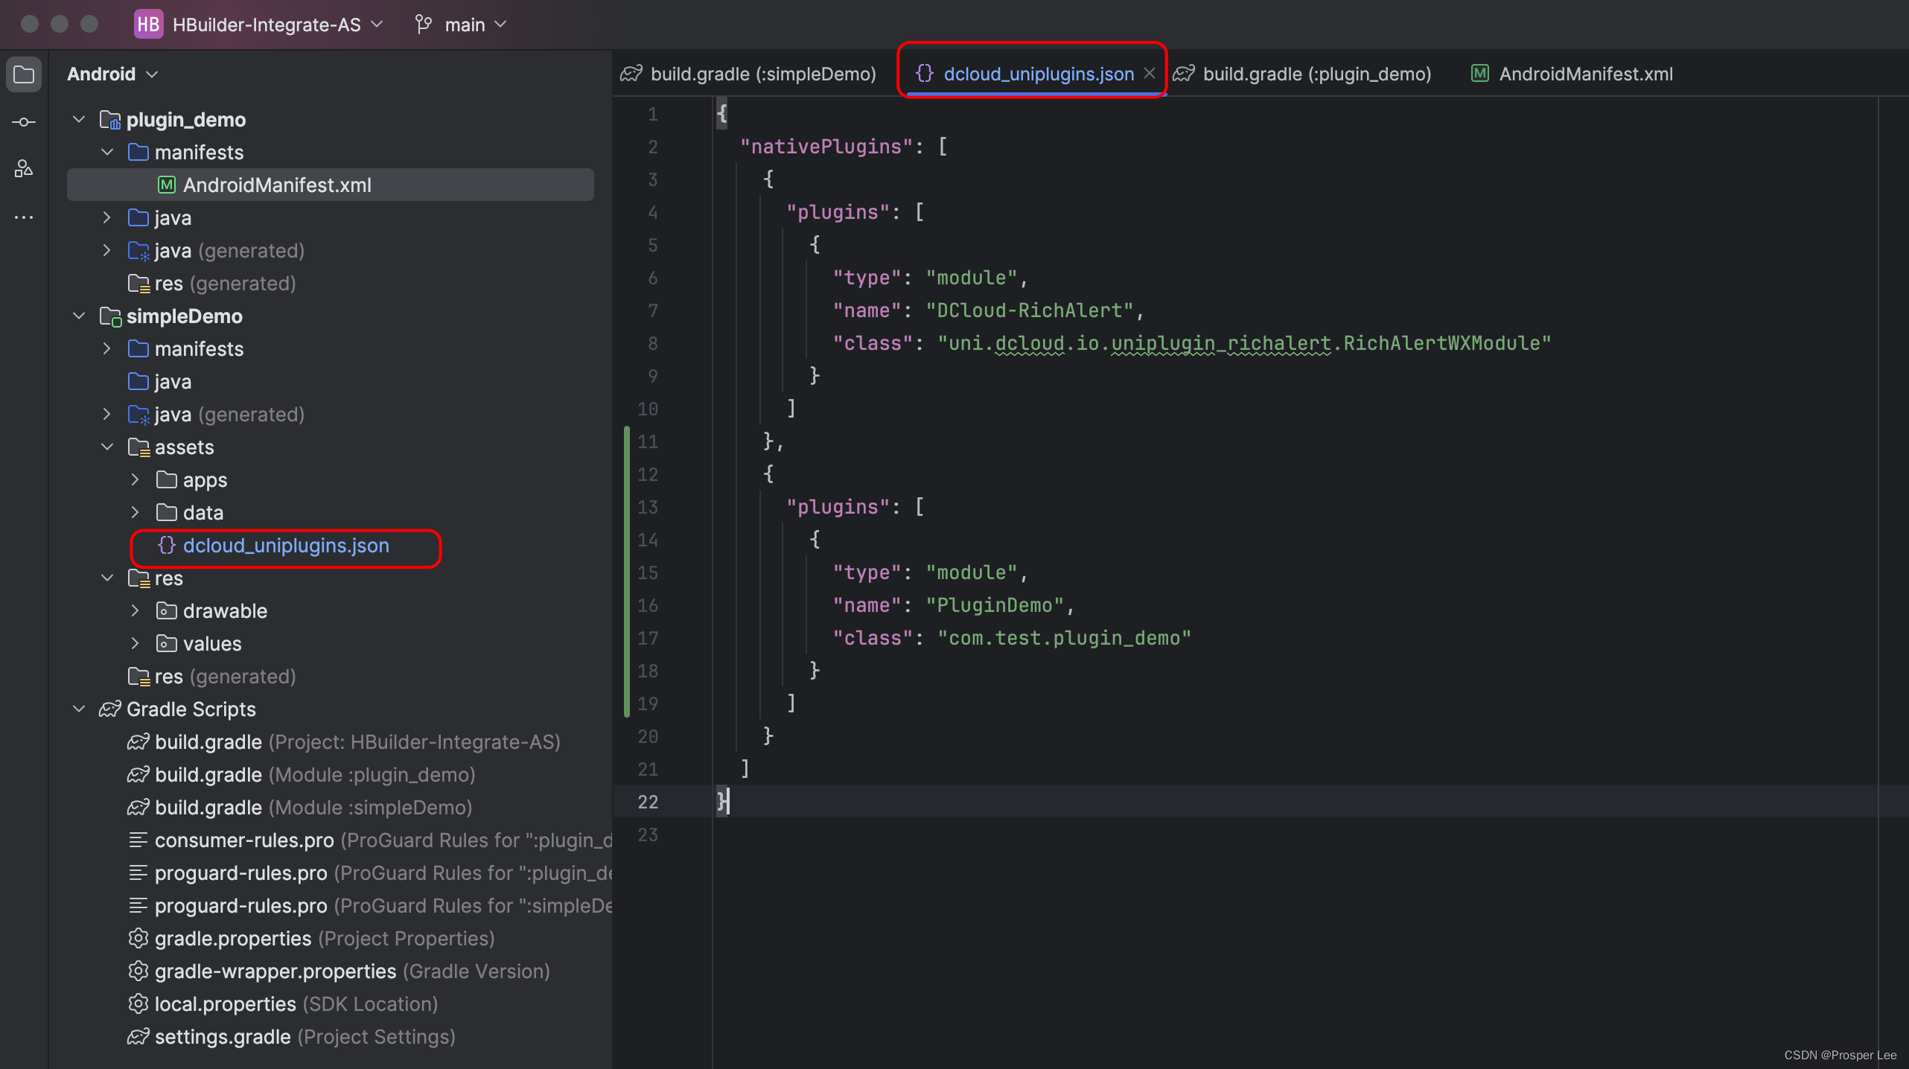Collapse manifests folder under plugin_demo

pyautogui.click(x=107, y=152)
